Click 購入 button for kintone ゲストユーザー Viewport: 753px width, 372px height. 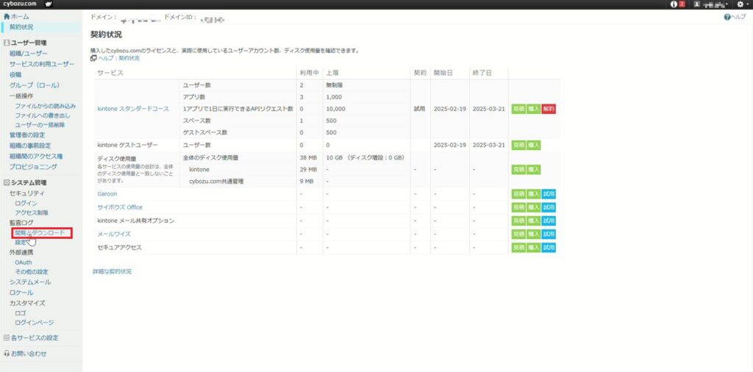[534, 145]
